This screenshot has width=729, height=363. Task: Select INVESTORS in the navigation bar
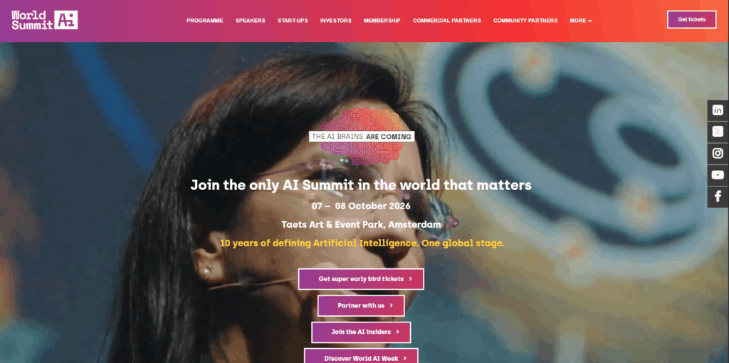336,21
